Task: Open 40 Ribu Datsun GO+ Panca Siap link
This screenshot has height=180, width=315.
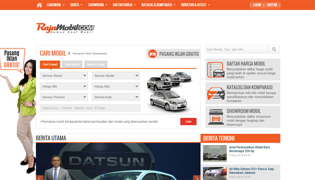Action: tap(251, 171)
